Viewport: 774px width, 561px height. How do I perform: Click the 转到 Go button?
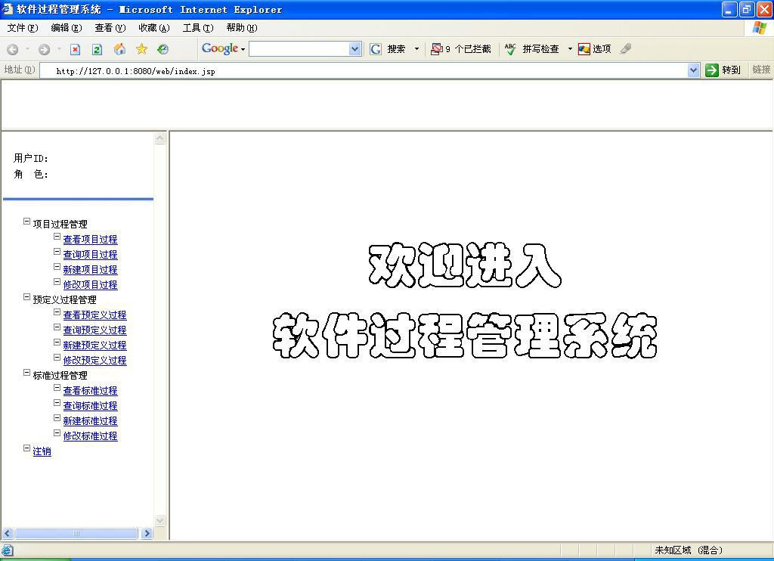723,70
